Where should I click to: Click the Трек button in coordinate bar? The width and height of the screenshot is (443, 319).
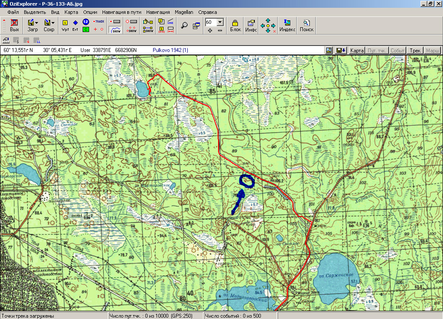[x=415, y=51]
